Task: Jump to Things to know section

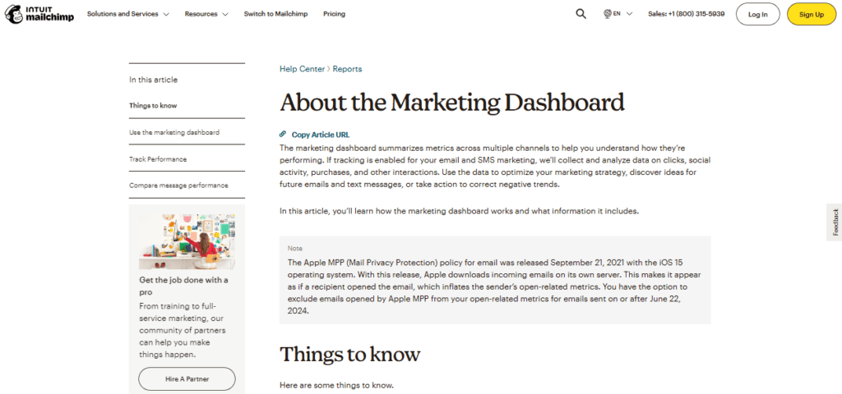Action: (153, 106)
